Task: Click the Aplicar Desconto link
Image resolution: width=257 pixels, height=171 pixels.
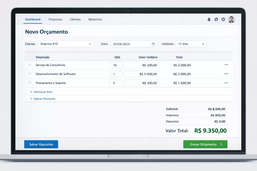Action: 44,99
